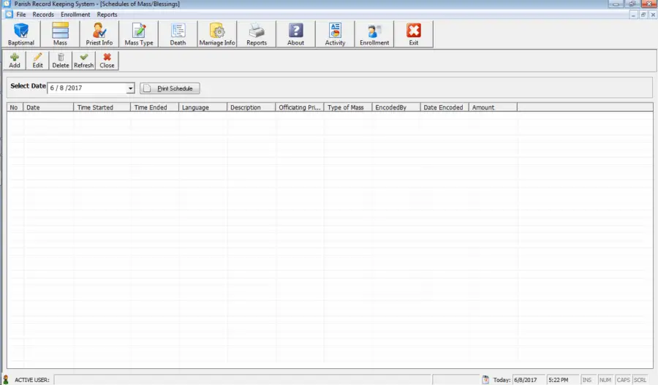Sort by Time Ended column header
Image resolution: width=658 pixels, height=385 pixels.
[x=154, y=107]
